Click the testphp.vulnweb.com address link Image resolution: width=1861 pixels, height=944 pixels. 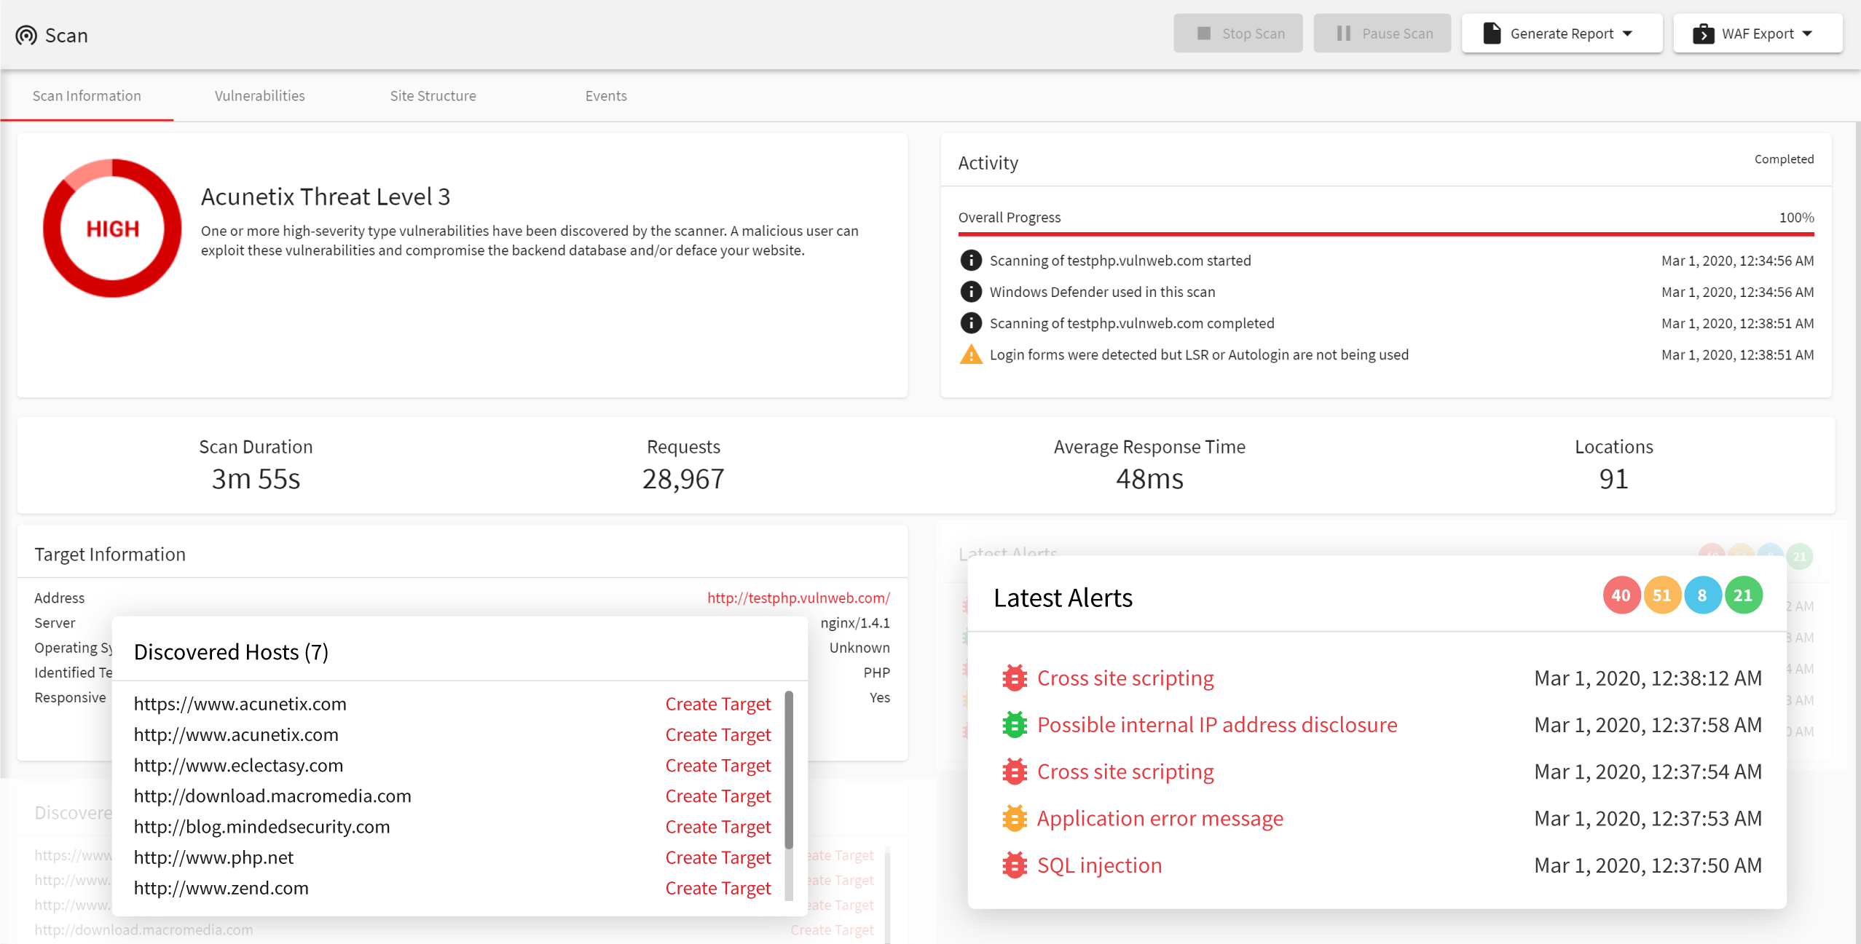coord(795,598)
